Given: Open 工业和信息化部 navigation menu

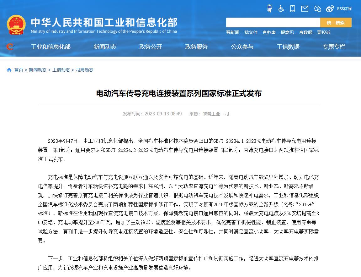Looking at the screenshot, I should [x=50, y=47].
